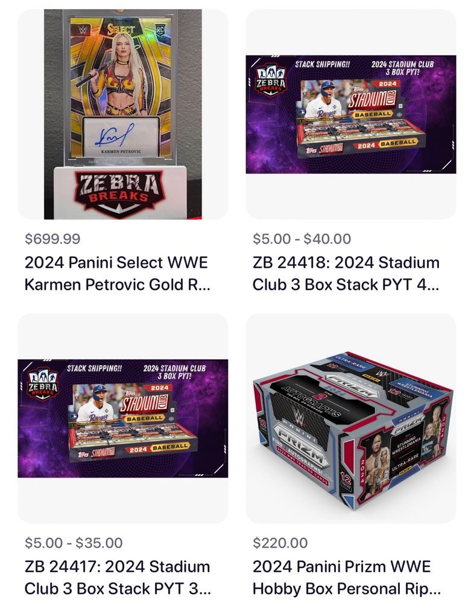Click the $5.00 - $40.00 price range

tap(302, 239)
